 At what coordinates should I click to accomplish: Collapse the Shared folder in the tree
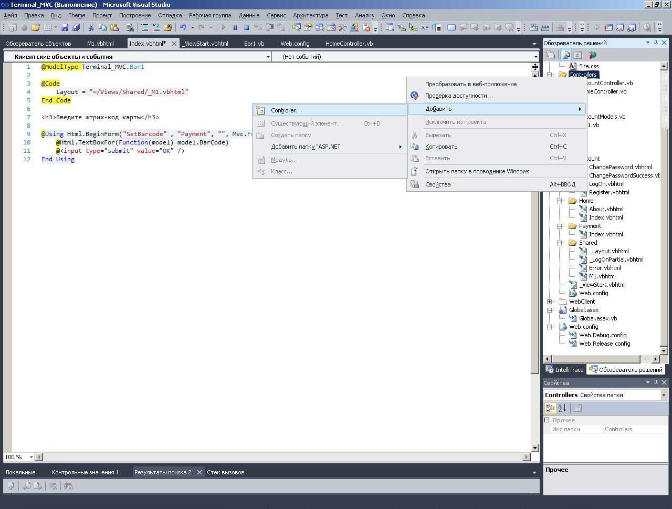pyautogui.click(x=560, y=243)
